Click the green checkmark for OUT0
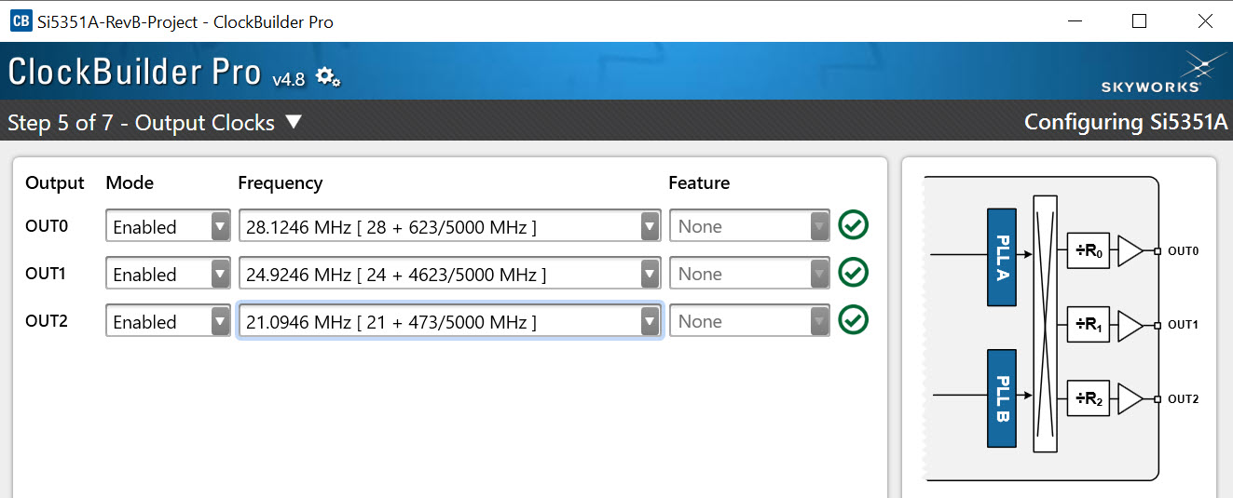 (x=853, y=226)
